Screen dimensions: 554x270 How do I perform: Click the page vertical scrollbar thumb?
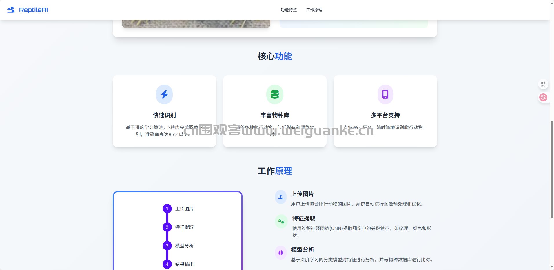552,169
